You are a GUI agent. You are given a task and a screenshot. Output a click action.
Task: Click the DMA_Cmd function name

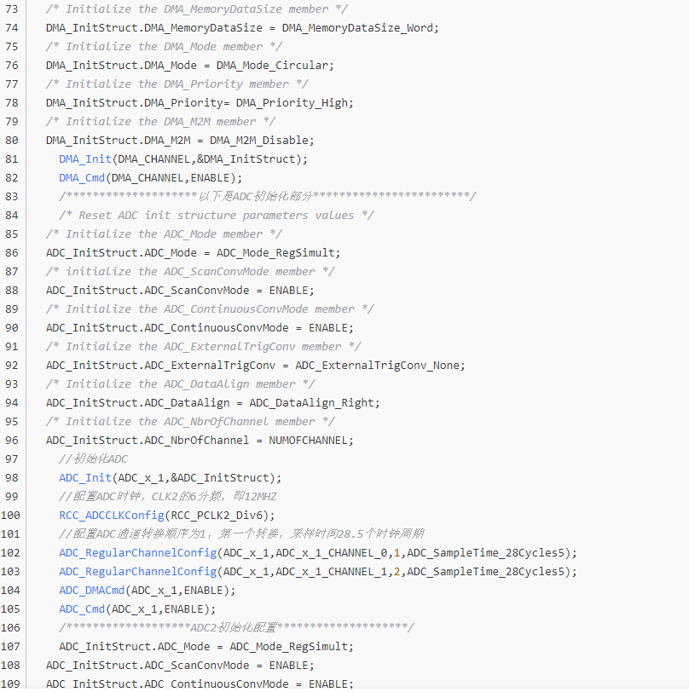(x=82, y=178)
